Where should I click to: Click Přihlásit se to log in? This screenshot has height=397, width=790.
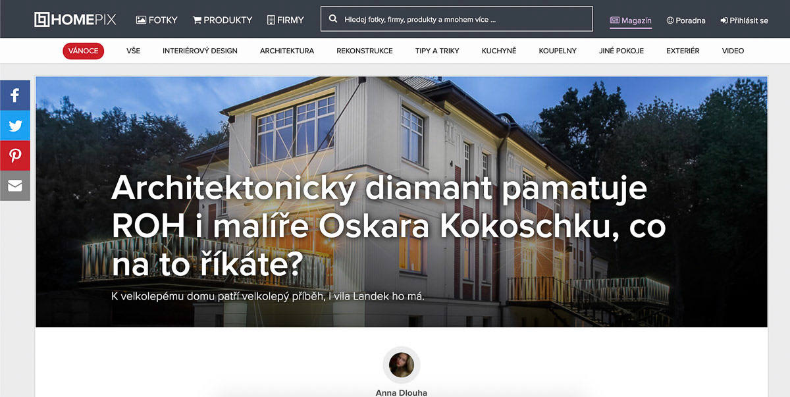click(x=745, y=20)
